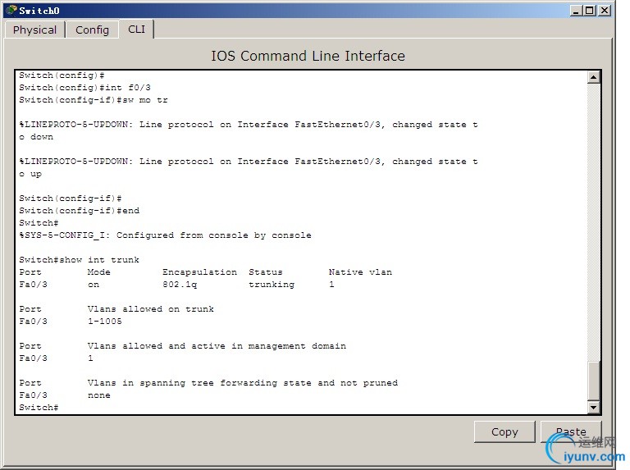Close the Switch0 window

pyautogui.click(x=605, y=11)
